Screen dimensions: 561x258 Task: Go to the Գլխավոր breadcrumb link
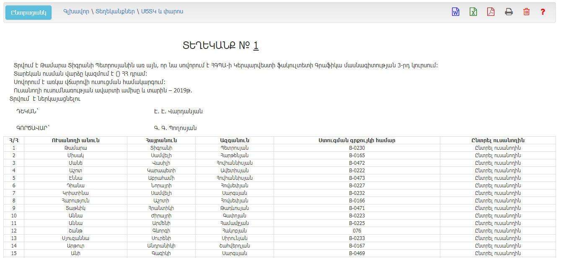click(x=76, y=12)
